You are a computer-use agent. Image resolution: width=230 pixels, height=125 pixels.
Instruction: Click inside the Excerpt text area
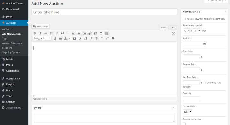(104, 118)
